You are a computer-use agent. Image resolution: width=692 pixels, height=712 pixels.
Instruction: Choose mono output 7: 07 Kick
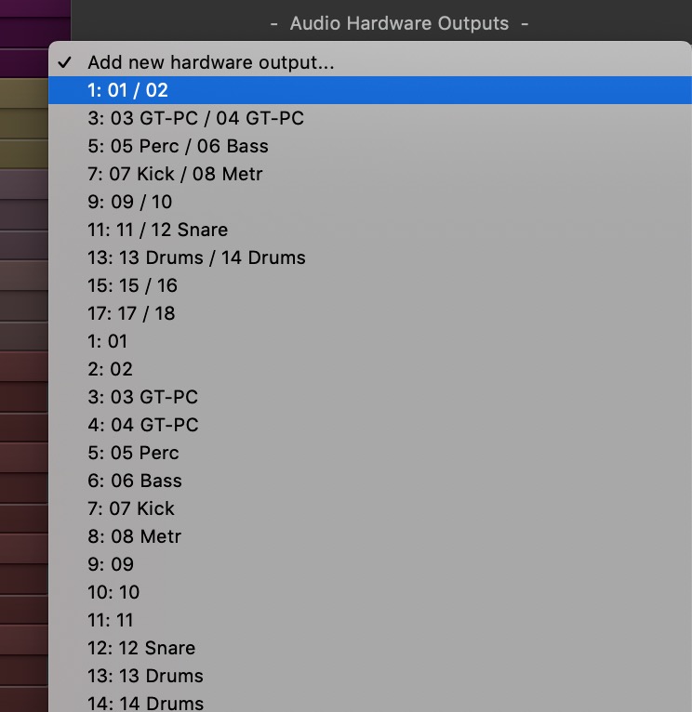[131, 508]
